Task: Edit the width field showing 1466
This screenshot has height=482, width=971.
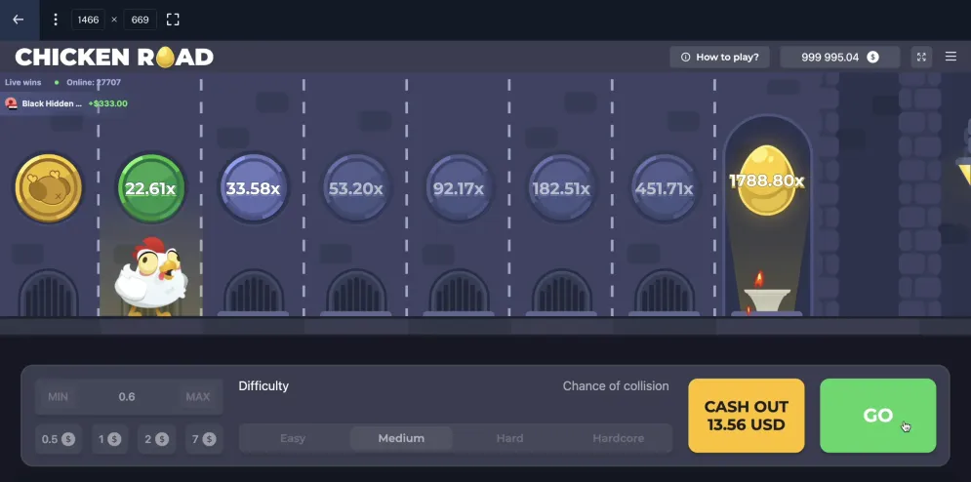Action: (89, 20)
